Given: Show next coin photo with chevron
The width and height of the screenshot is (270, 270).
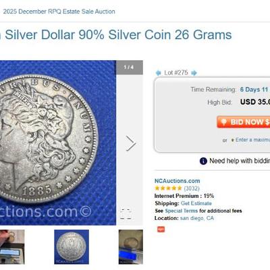Looking at the screenshot, I should 131,143.
